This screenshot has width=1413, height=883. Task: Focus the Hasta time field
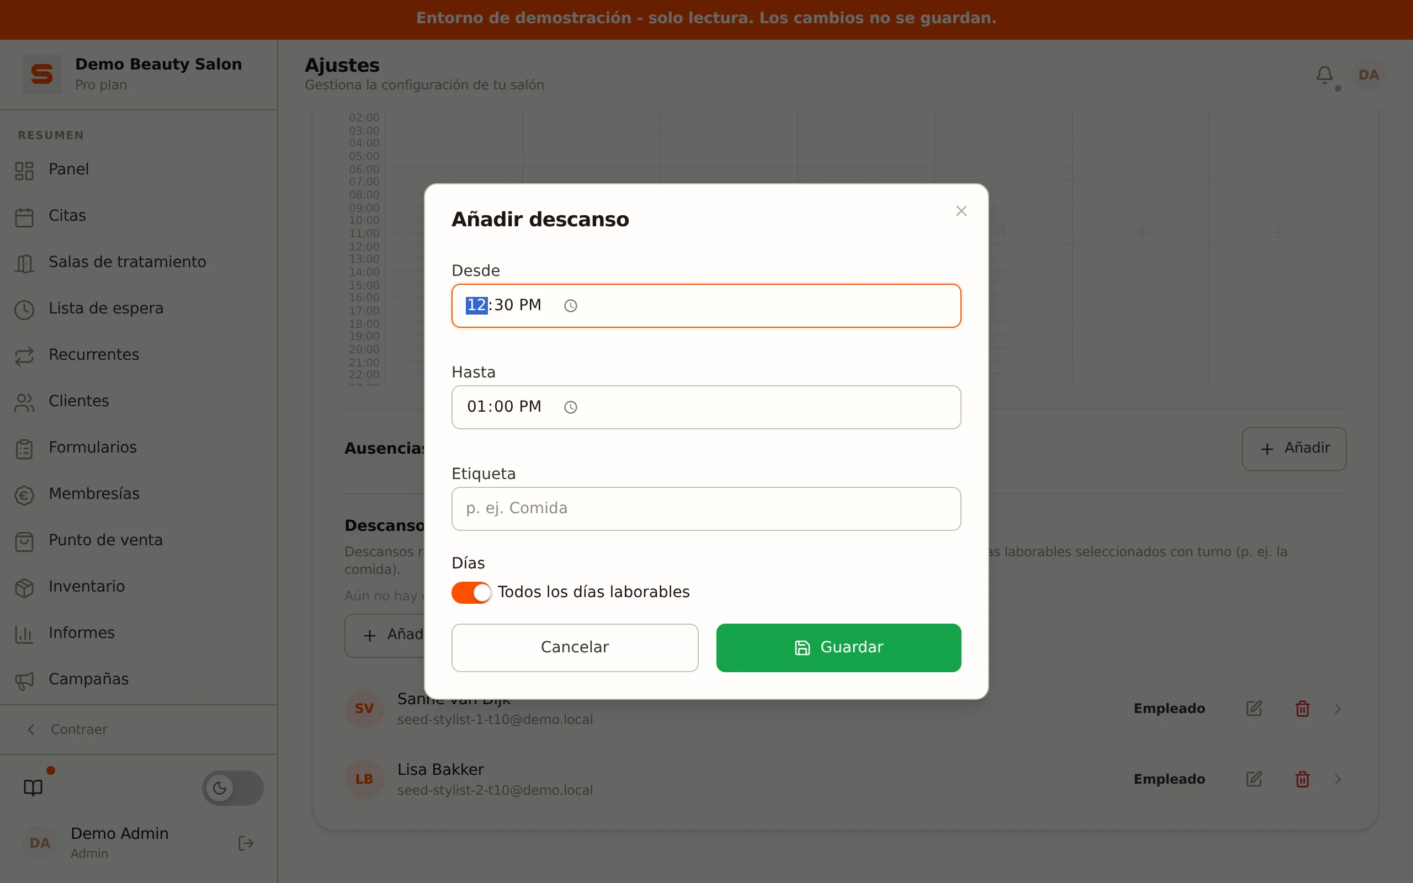pyautogui.click(x=706, y=407)
